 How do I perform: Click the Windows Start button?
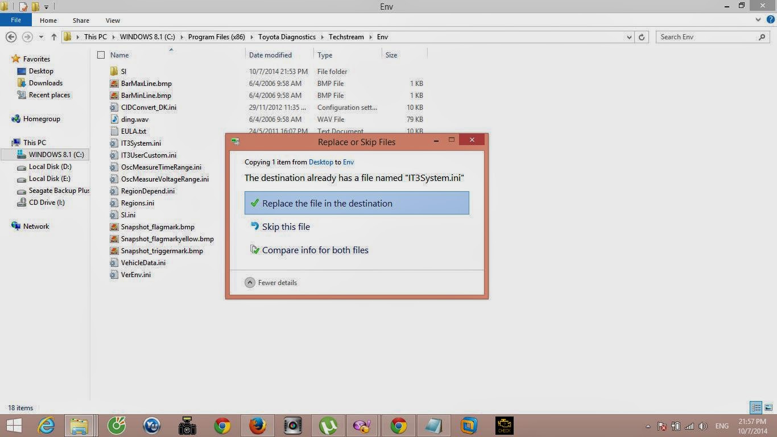(14, 426)
